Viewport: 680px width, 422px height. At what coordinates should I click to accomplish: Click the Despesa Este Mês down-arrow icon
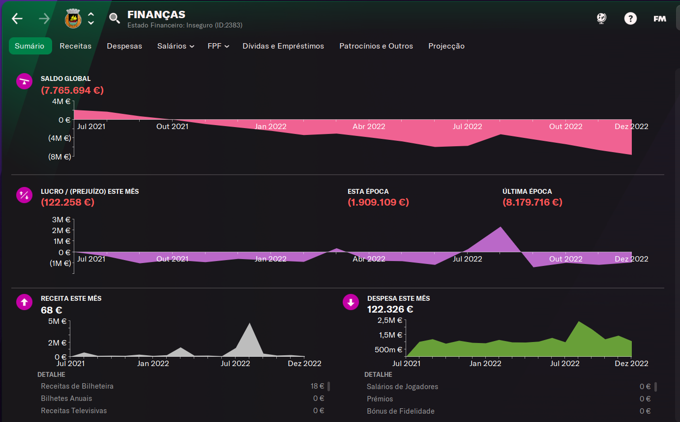(x=351, y=302)
